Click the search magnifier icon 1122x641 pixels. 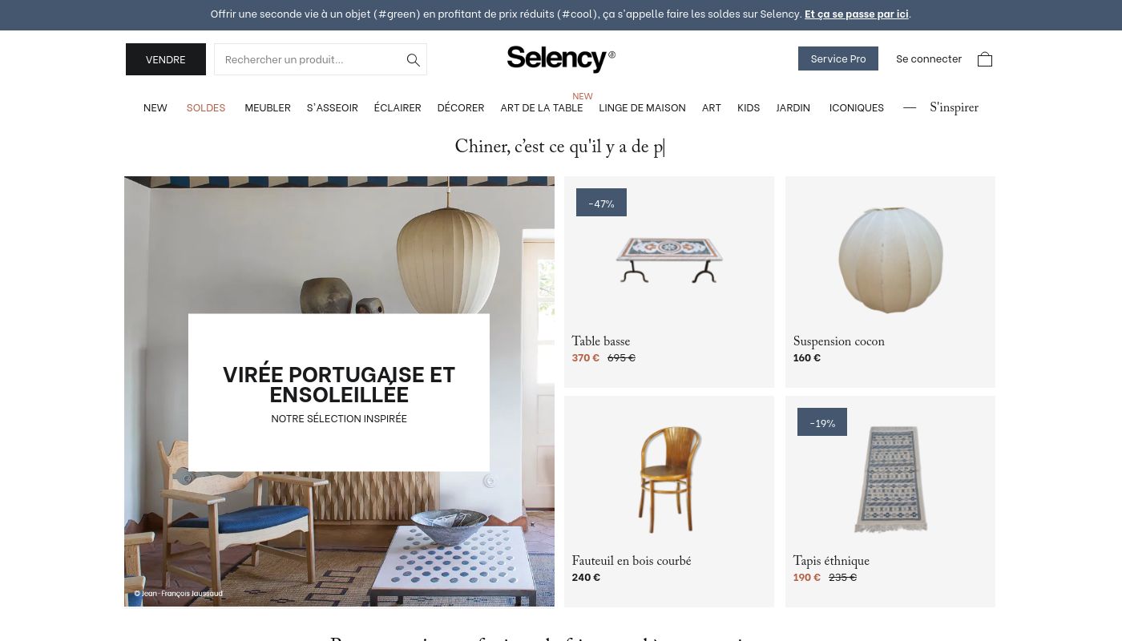tap(414, 59)
